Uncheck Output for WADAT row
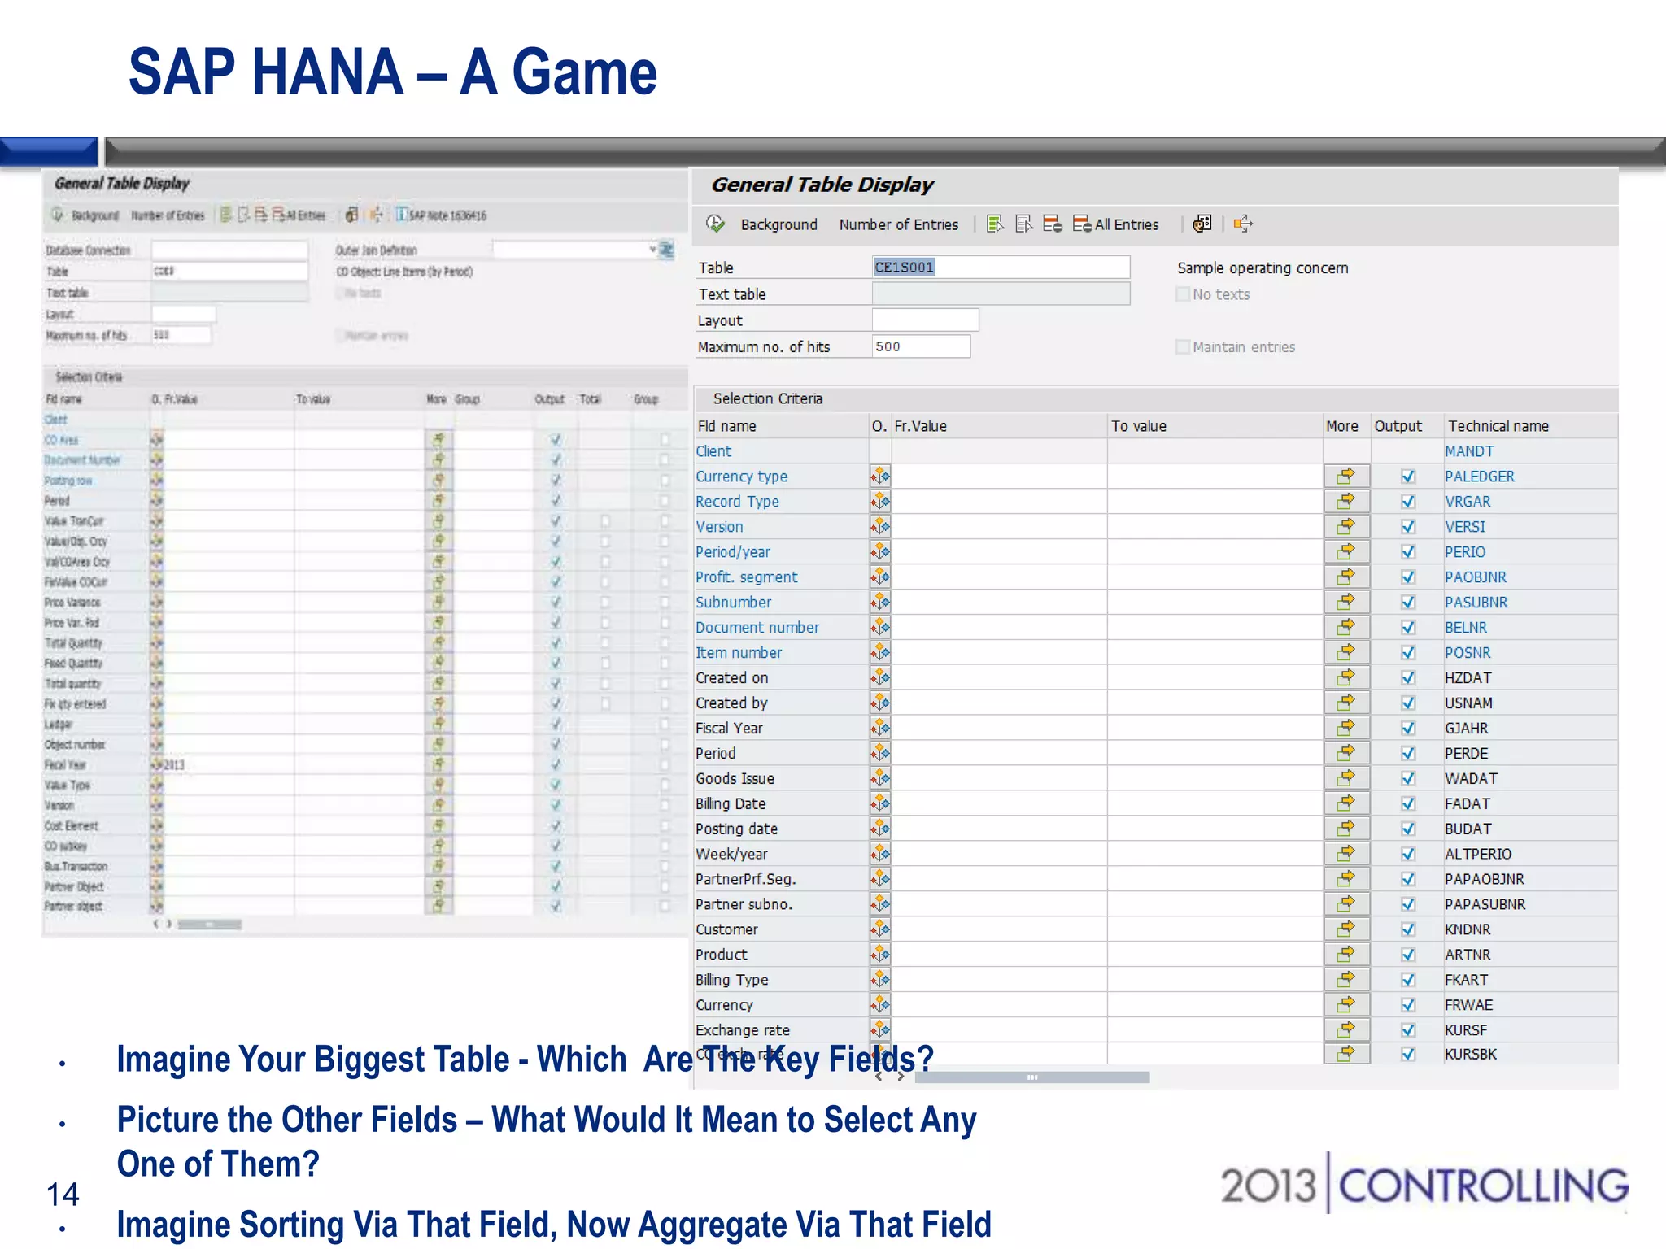This screenshot has width=1666, height=1249. click(1408, 779)
